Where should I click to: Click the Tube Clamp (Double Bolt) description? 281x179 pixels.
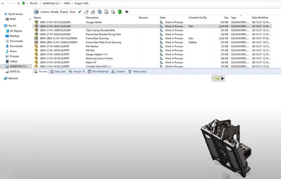(x=100, y=30)
